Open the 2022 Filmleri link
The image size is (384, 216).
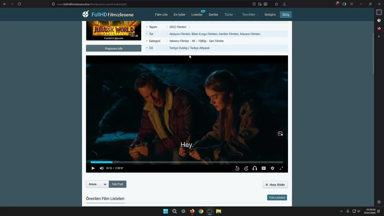178,27
